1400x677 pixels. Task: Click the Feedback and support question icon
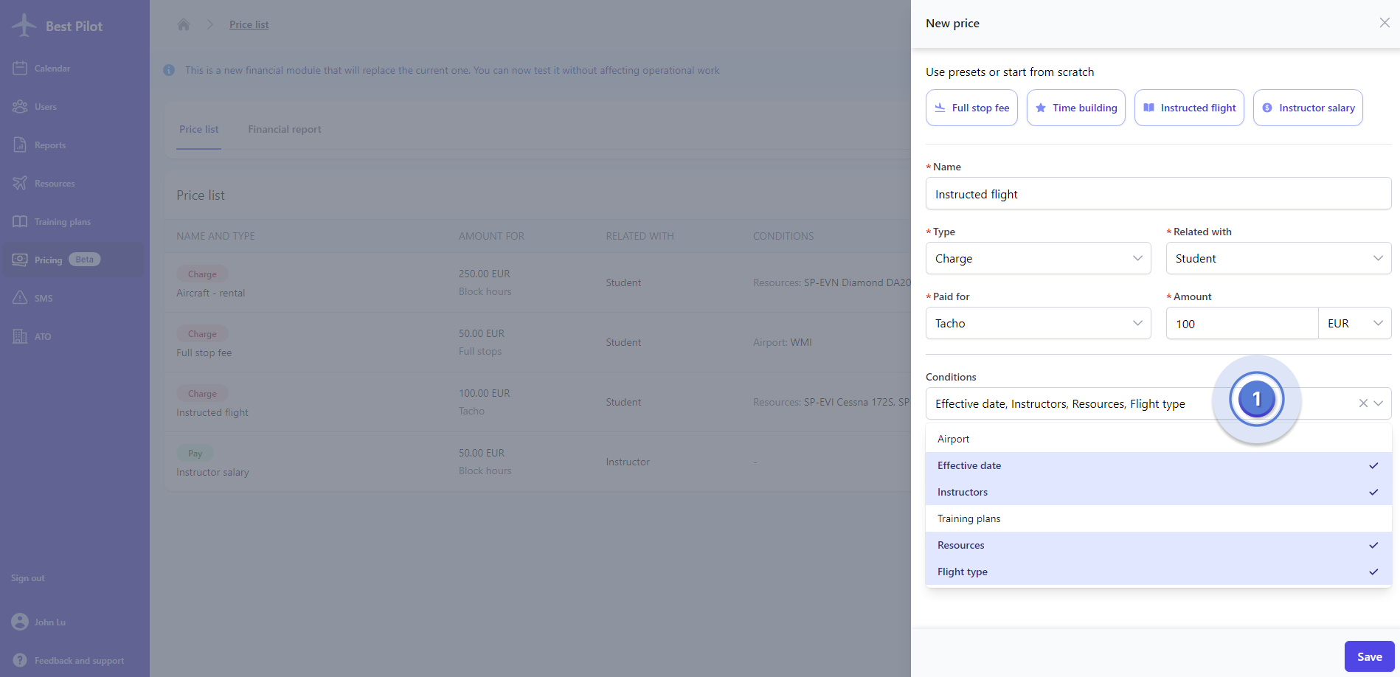click(20, 660)
